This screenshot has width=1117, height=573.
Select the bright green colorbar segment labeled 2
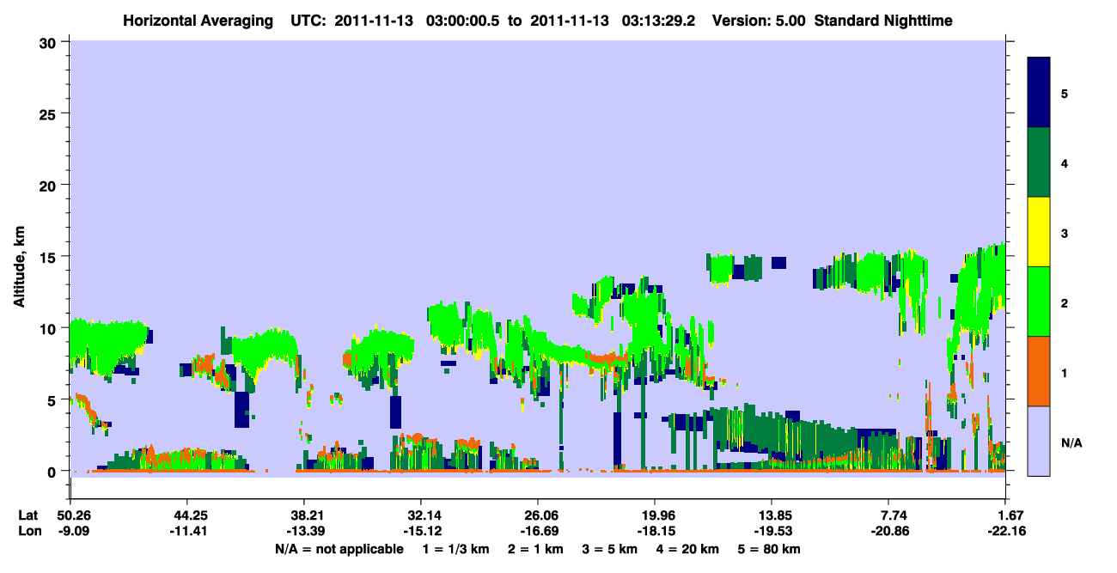pyautogui.click(x=1039, y=302)
